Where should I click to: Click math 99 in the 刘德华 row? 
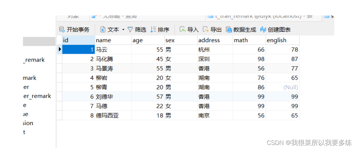coord(249,97)
